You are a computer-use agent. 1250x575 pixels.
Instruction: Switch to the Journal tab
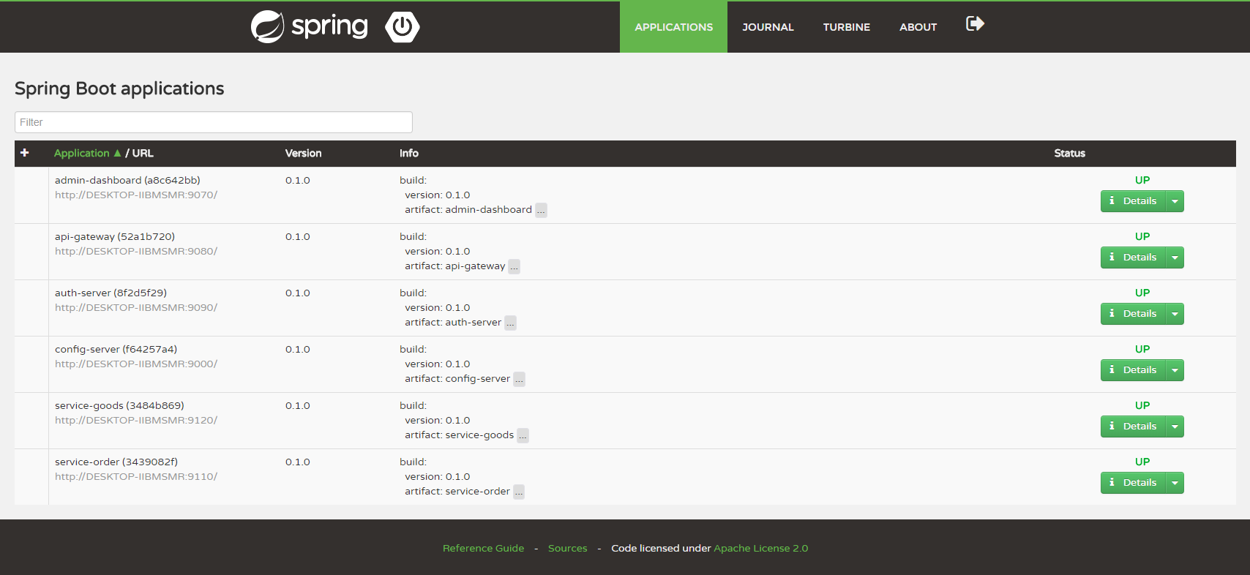pyautogui.click(x=768, y=27)
